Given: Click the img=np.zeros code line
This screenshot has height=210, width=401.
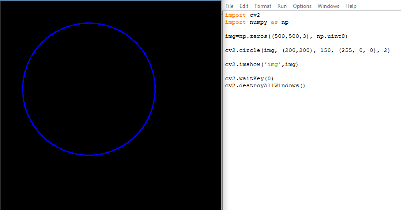Looking at the screenshot, I should tap(286, 36).
